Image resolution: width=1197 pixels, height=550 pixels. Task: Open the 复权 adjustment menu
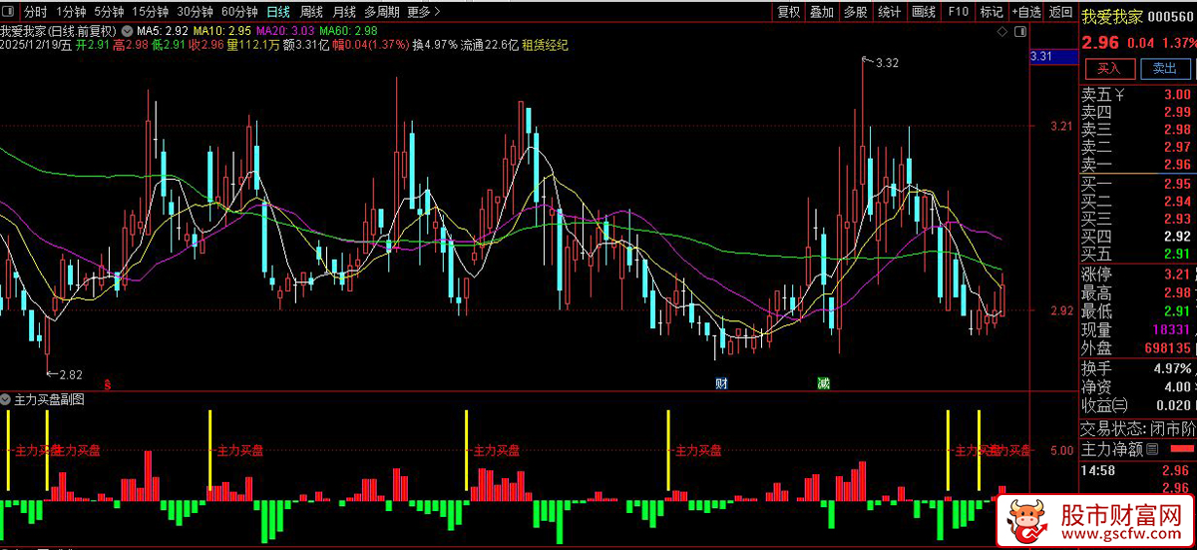(x=789, y=12)
